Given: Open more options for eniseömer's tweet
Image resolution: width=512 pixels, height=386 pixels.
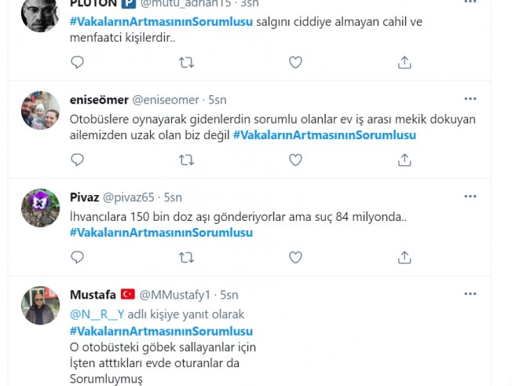Looking at the screenshot, I should 470,99.
